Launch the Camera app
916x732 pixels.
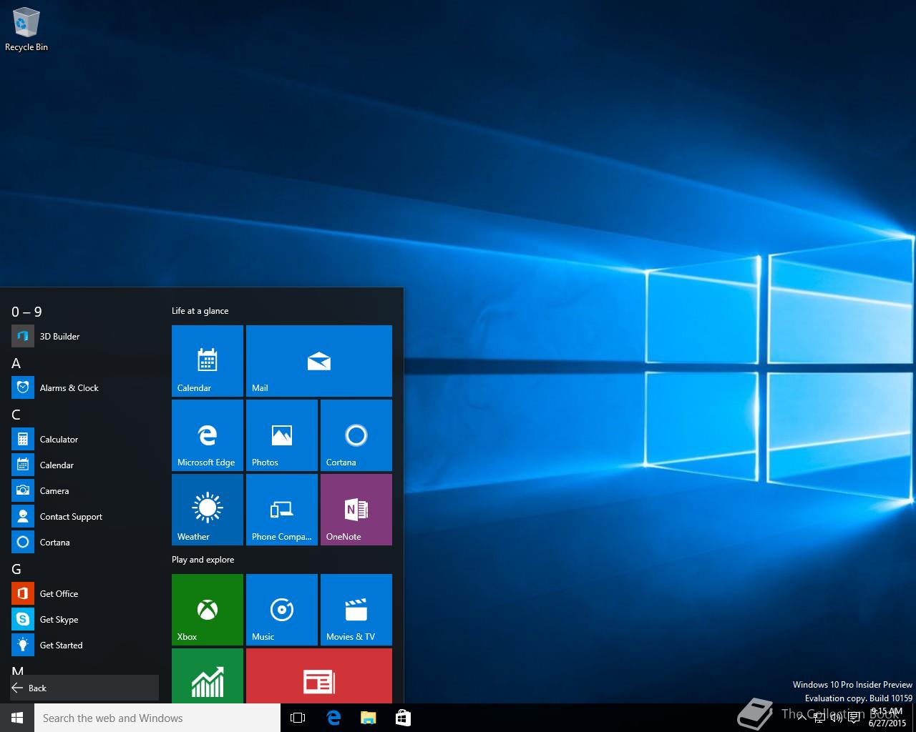(84, 490)
